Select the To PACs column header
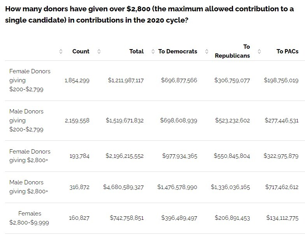Screen dimensions: 305x235 click(287, 51)
